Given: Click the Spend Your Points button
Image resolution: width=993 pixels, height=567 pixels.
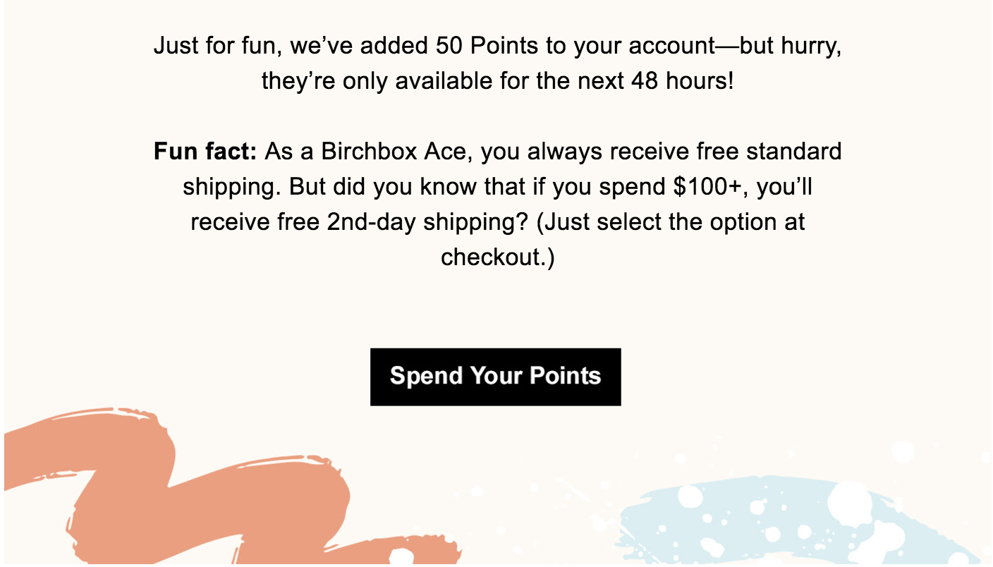Looking at the screenshot, I should click(x=495, y=377).
